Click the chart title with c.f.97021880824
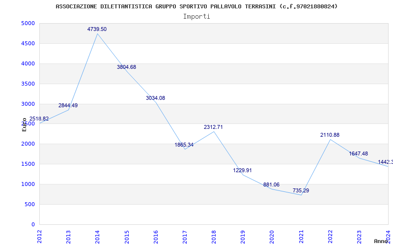Viewport: 393px width, 246px height. [196, 6]
